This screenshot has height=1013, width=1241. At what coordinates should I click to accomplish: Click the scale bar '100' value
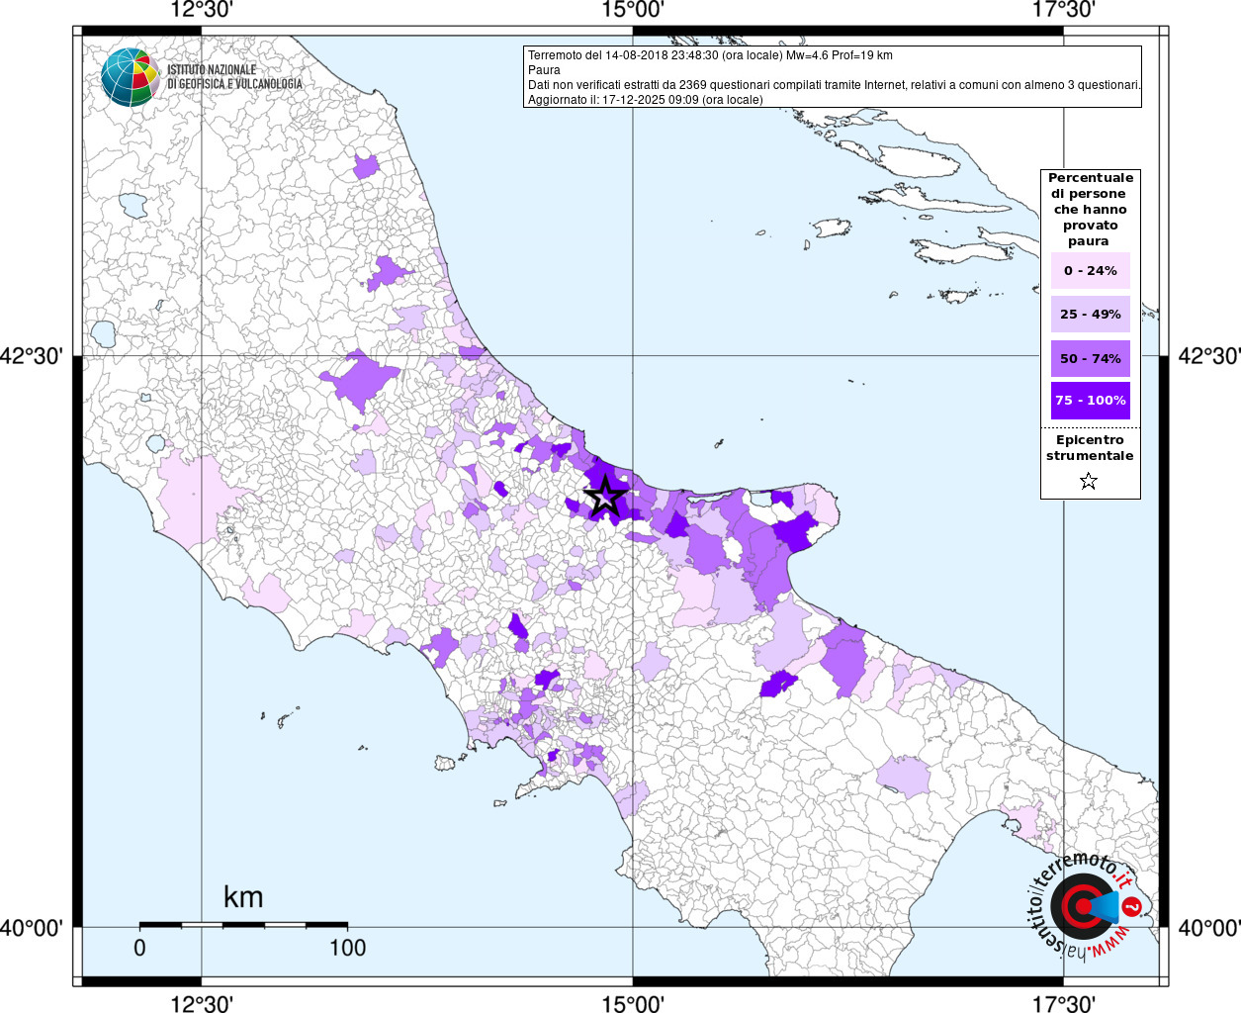(x=347, y=948)
